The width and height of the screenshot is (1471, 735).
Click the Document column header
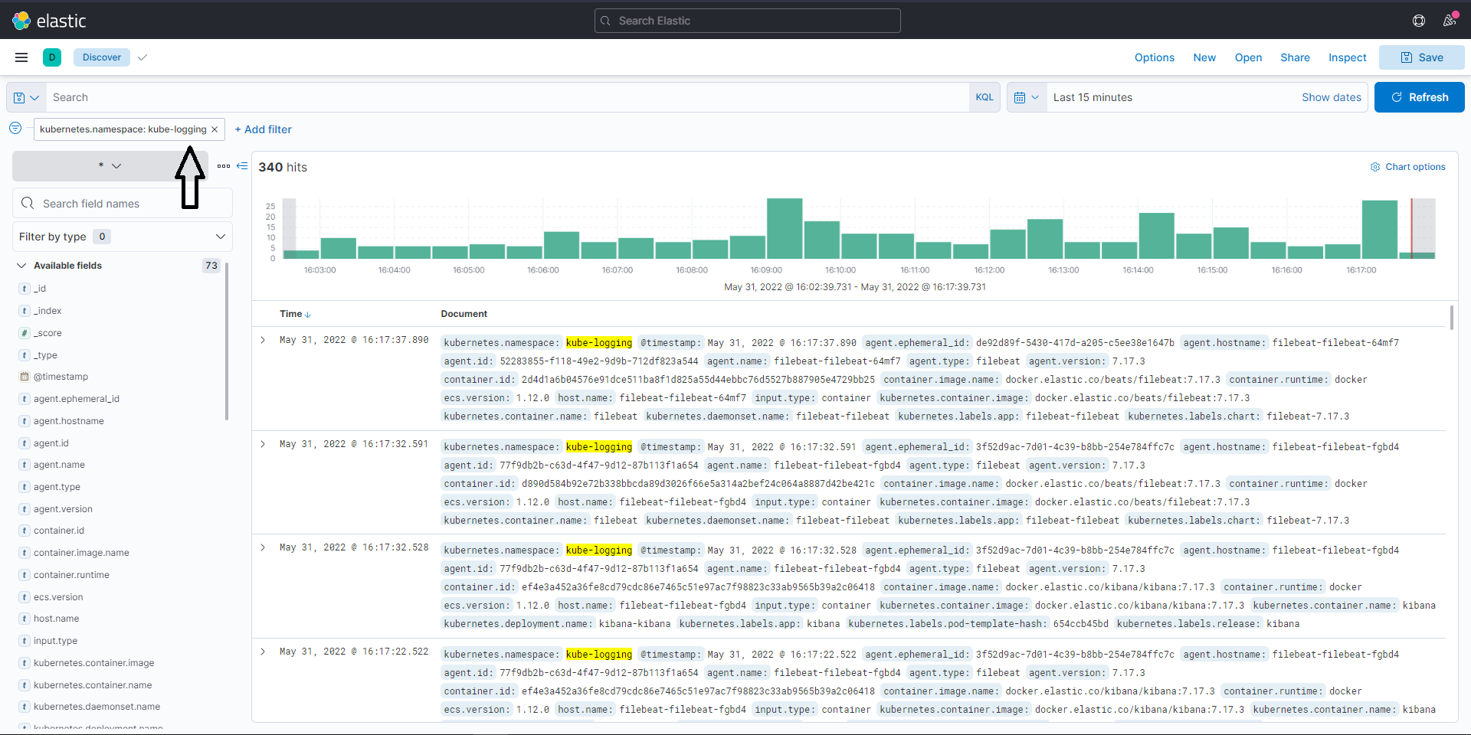[x=464, y=314]
